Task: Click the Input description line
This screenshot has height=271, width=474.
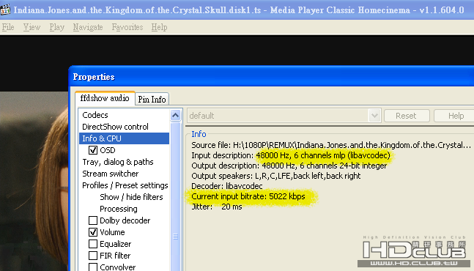Action: (x=291, y=155)
